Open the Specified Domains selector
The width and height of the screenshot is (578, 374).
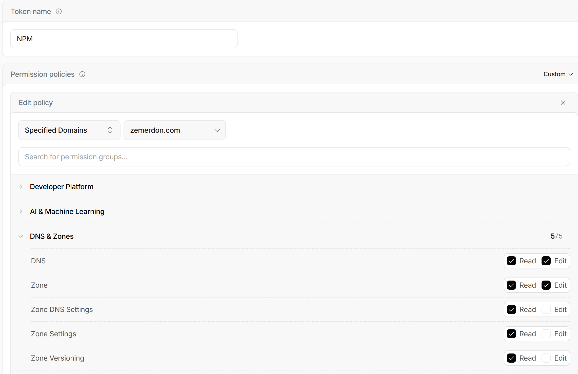pyautogui.click(x=69, y=130)
